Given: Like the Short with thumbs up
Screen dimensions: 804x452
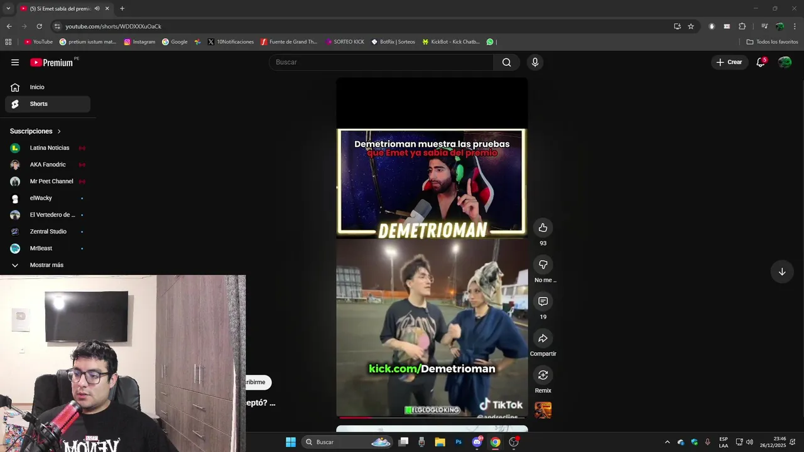Looking at the screenshot, I should (x=543, y=228).
